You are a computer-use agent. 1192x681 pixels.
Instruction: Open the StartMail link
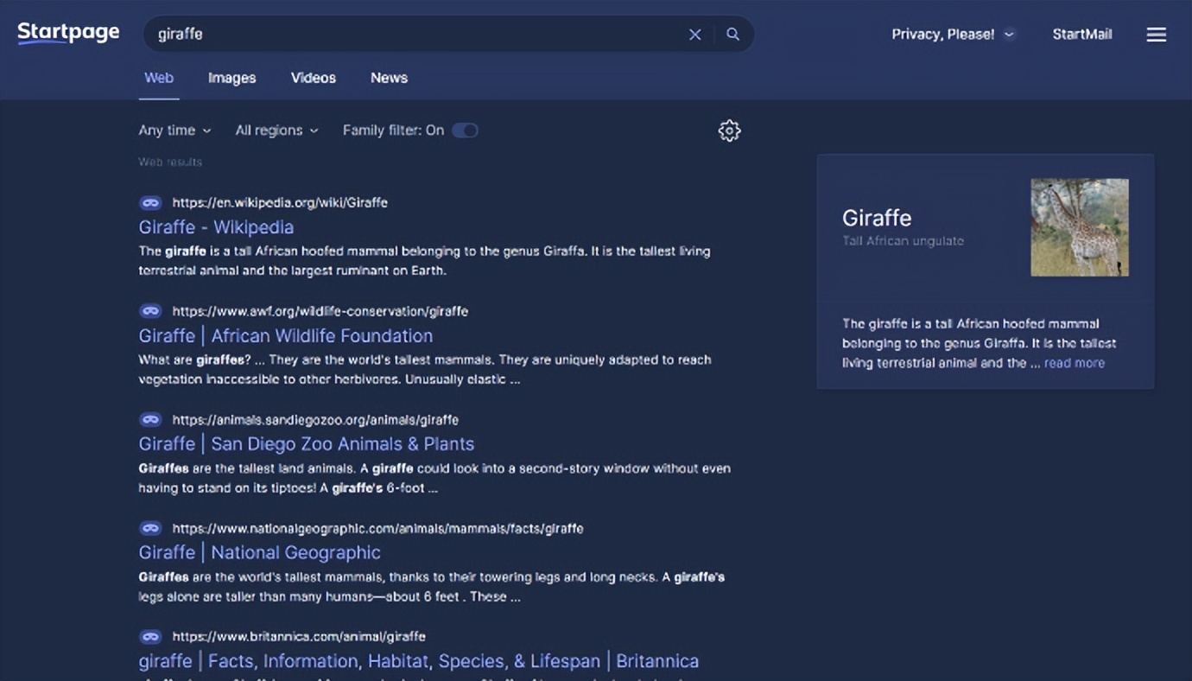click(1081, 35)
